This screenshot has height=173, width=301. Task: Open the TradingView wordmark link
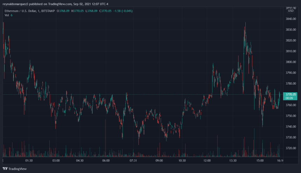pos(17,169)
